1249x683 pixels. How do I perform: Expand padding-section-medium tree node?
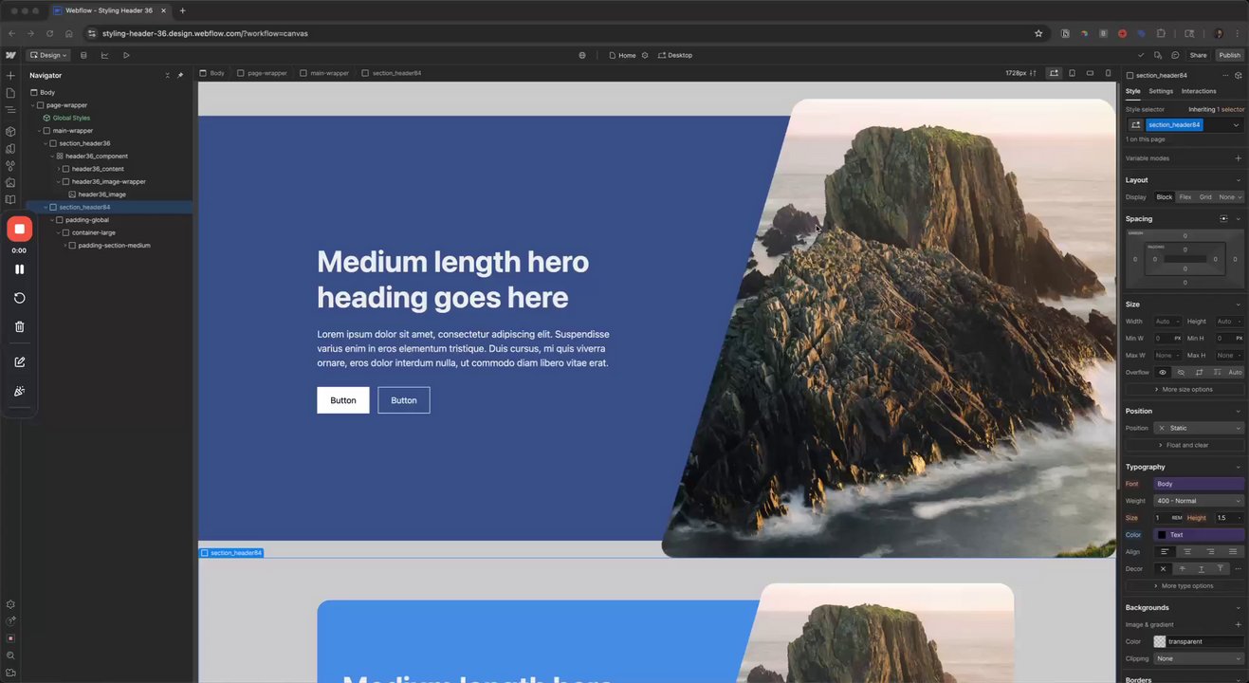point(64,246)
